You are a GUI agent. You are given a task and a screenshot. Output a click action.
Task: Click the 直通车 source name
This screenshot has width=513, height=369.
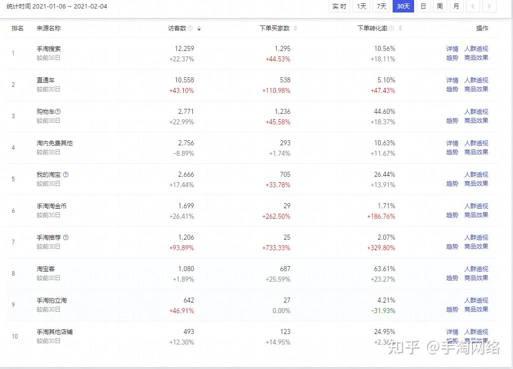pos(45,80)
